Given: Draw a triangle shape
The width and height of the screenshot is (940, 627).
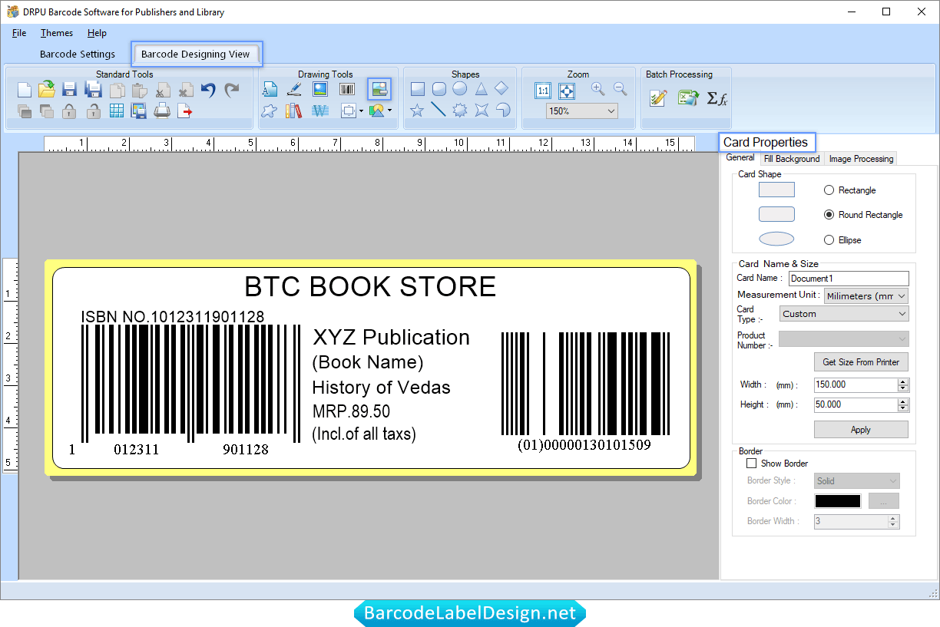Looking at the screenshot, I should pyautogui.click(x=481, y=89).
